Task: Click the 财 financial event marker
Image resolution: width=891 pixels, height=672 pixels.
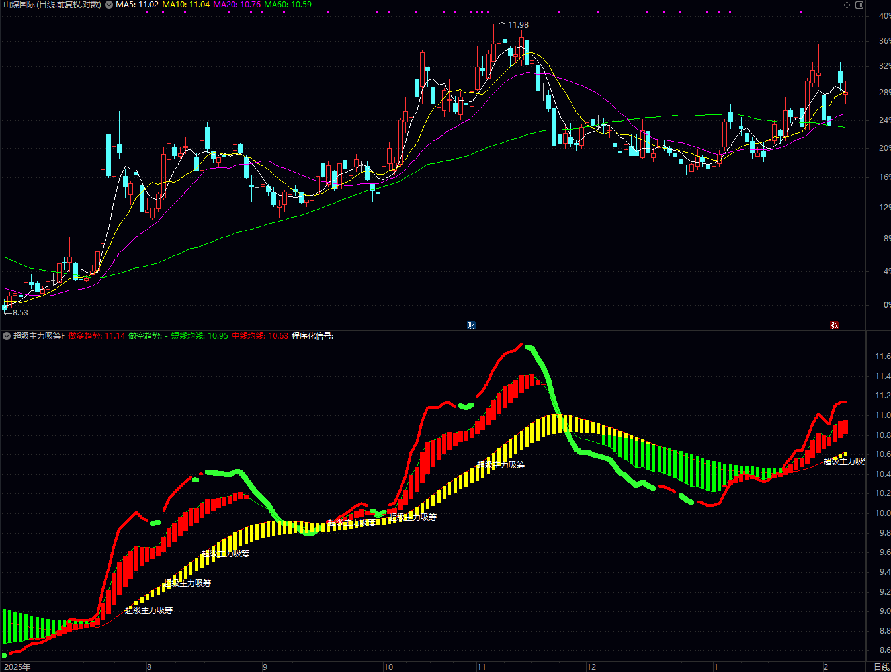Action: click(x=471, y=325)
